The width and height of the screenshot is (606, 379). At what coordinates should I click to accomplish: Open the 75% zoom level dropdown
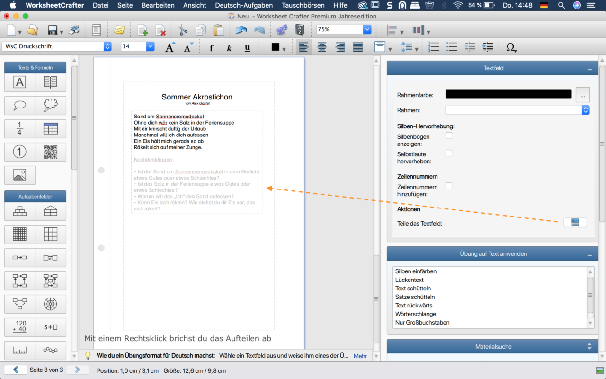coord(367,29)
